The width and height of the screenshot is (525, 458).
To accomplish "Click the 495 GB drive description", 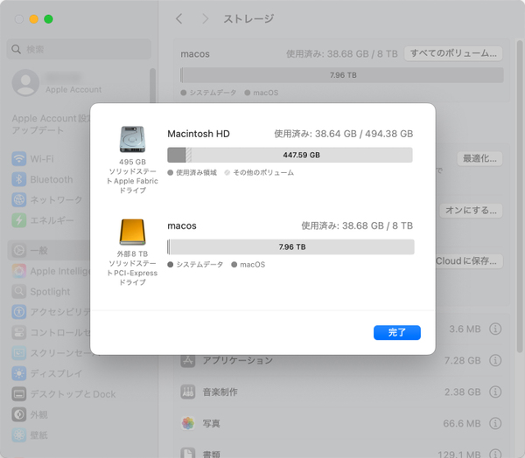I will tap(133, 176).
